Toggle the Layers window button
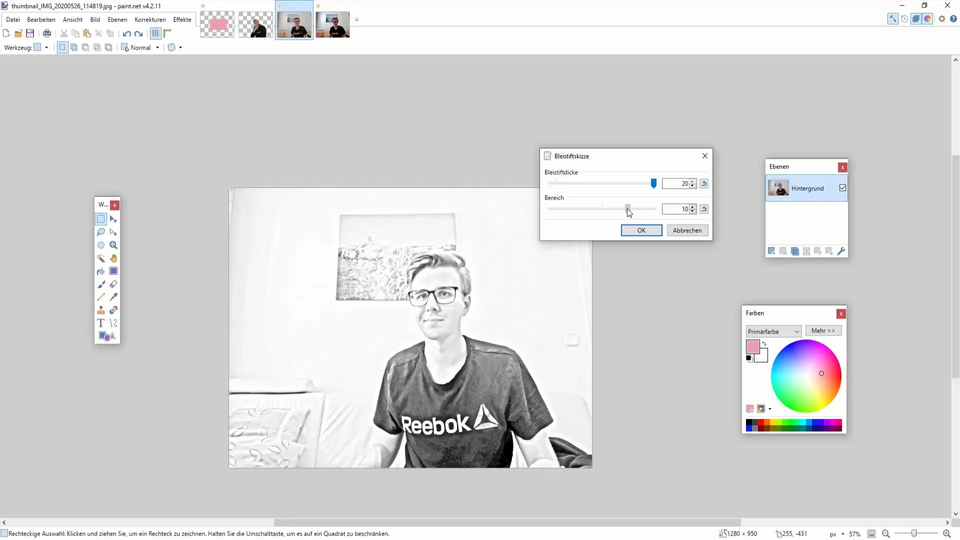The height and width of the screenshot is (540, 960). point(916,19)
